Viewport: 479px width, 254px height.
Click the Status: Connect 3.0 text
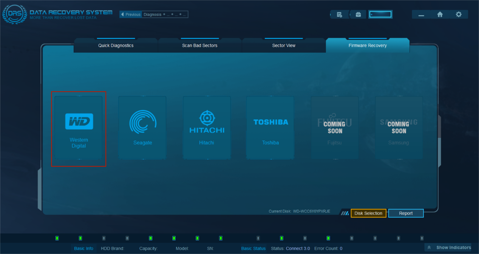coord(290,248)
